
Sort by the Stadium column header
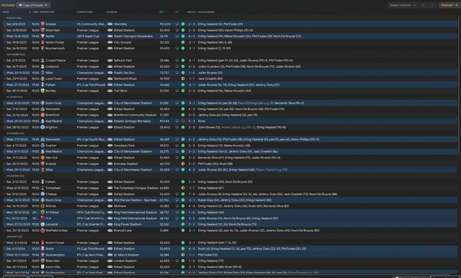(x=112, y=12)
